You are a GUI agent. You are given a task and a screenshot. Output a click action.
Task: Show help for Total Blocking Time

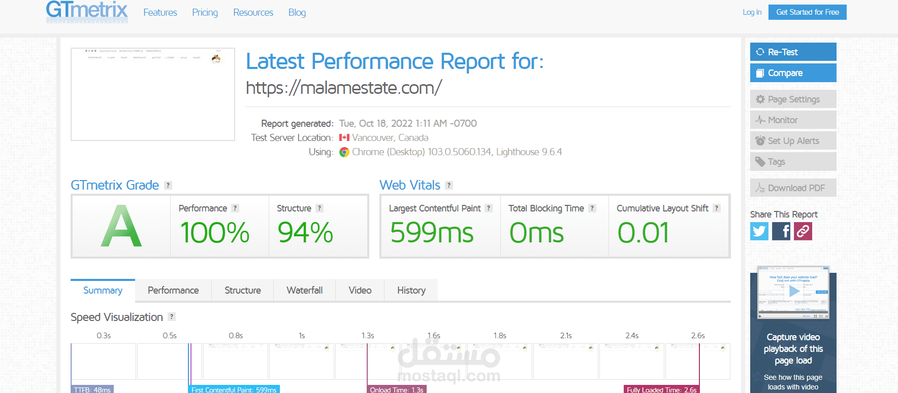click(592, 208)
